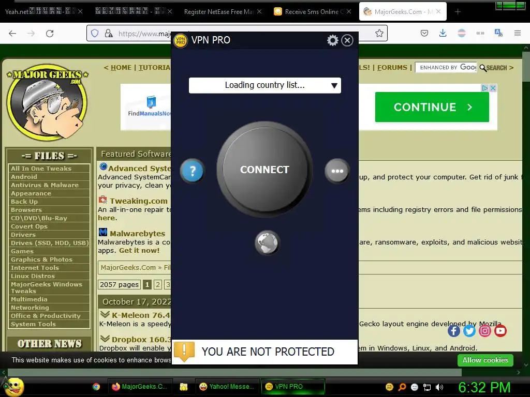Click the SEARCH magnifier button
530x397 pixels.
[493, 68]
